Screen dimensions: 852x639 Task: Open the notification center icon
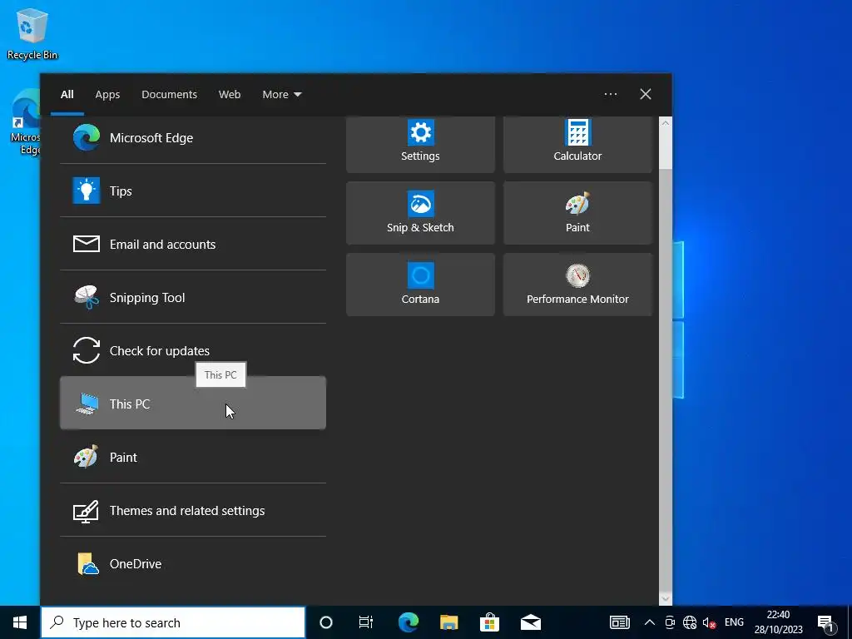[x=826, y=624]
